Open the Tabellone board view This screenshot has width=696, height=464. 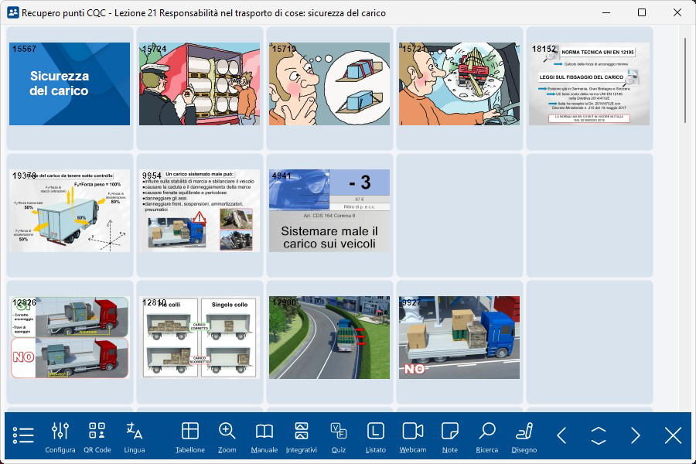tap(190, 438)
